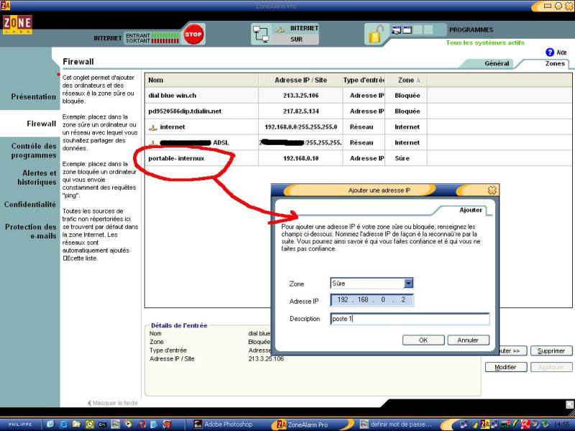Switch to the Général tab
The height and width of the screenshot is (431, 575).
[x=497, y=63]
